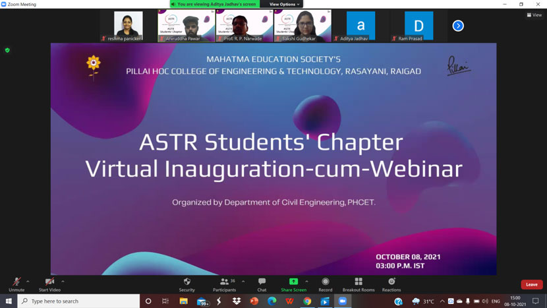Select Aditya Jadhav's participant tile

(360, 26)
